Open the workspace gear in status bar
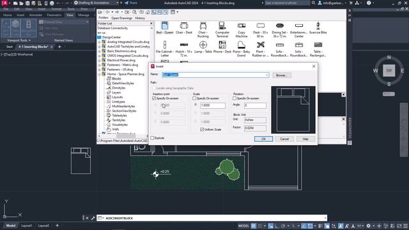409x230 pixels. (x=368, y=226)
